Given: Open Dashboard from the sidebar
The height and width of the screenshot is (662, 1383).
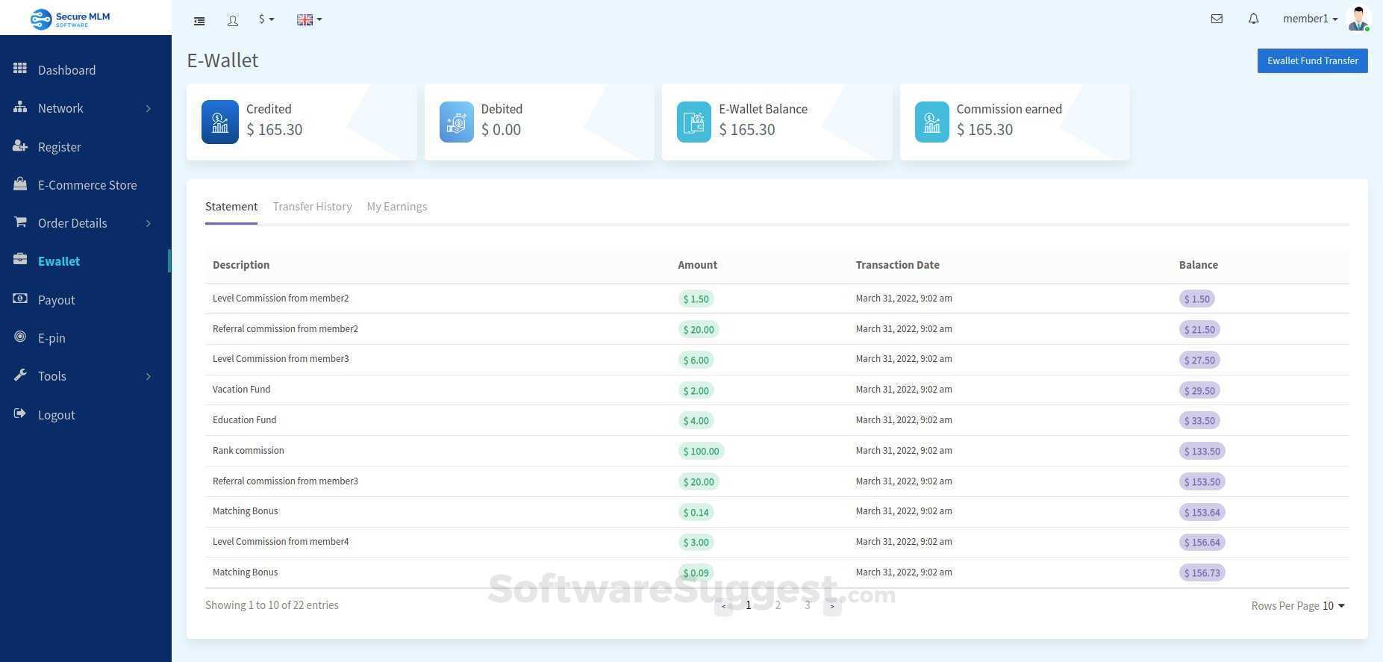Looking at the screenshot, I should [66, 70].
